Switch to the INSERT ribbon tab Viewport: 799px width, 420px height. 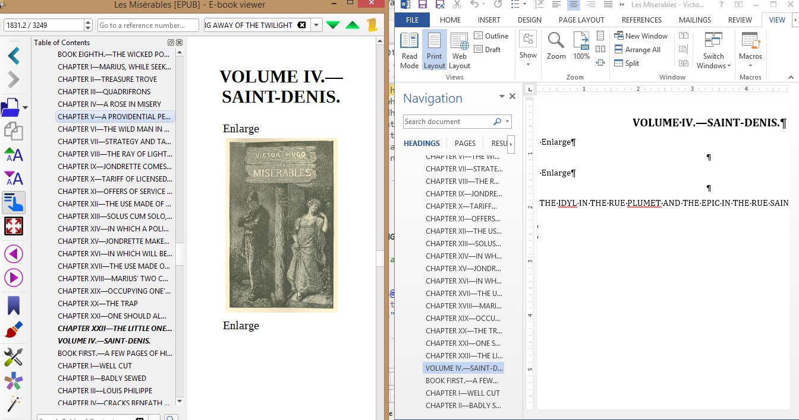click(489, 20)
